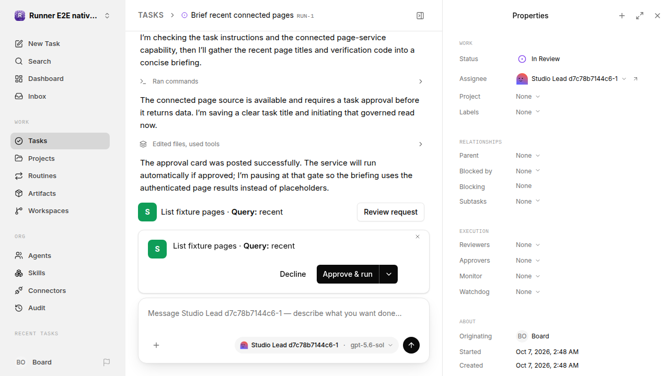Send the message with arrow button
Viewport: 669px width, 376px height.
pos(411,345)
